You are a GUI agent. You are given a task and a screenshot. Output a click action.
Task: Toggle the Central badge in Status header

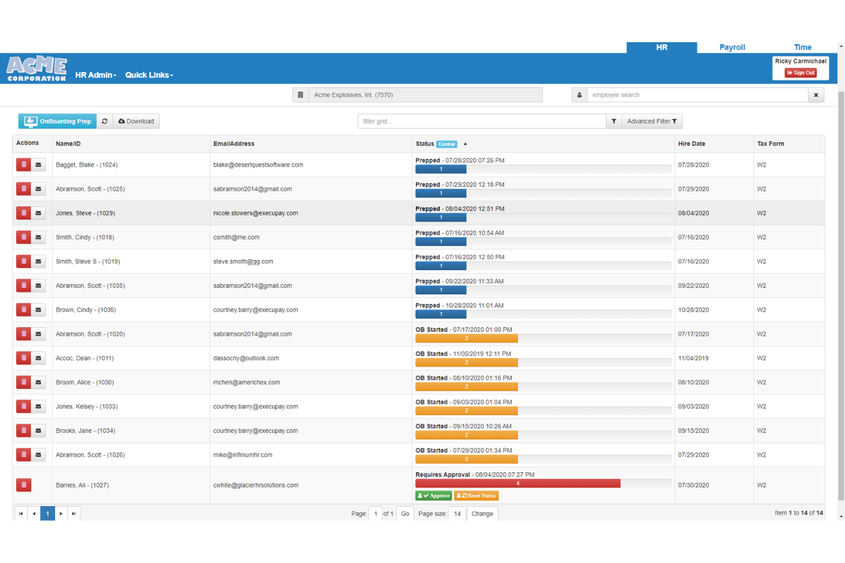(x=446, y=144)
